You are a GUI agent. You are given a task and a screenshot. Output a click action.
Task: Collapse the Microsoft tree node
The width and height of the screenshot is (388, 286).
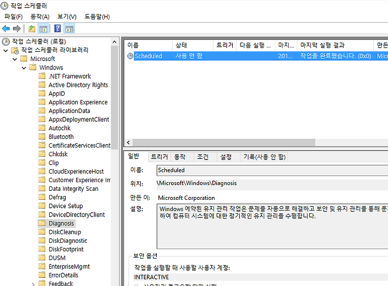coord(15,59)
